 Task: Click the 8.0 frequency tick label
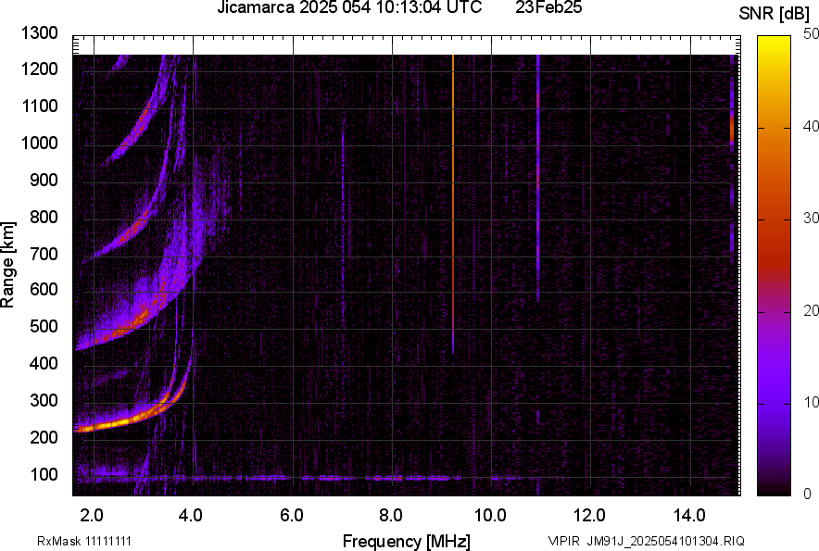pos(391,515)
